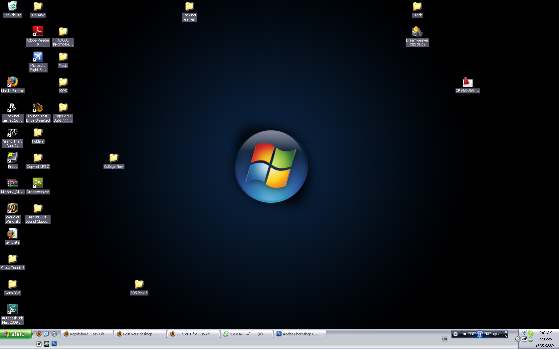Select the Fraps 2.9.8 Build folder
Image resolution: width=559 pixels, height=349 pixels.
click(63, 112)
